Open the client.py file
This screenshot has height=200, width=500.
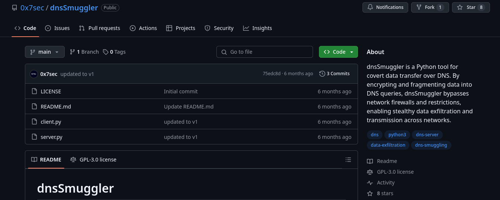51,122
